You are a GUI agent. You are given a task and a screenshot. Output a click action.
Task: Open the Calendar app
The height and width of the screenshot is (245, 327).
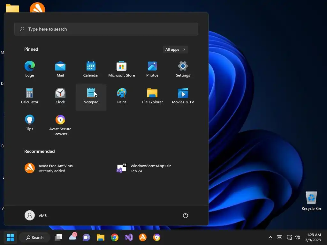click(91, 70)
